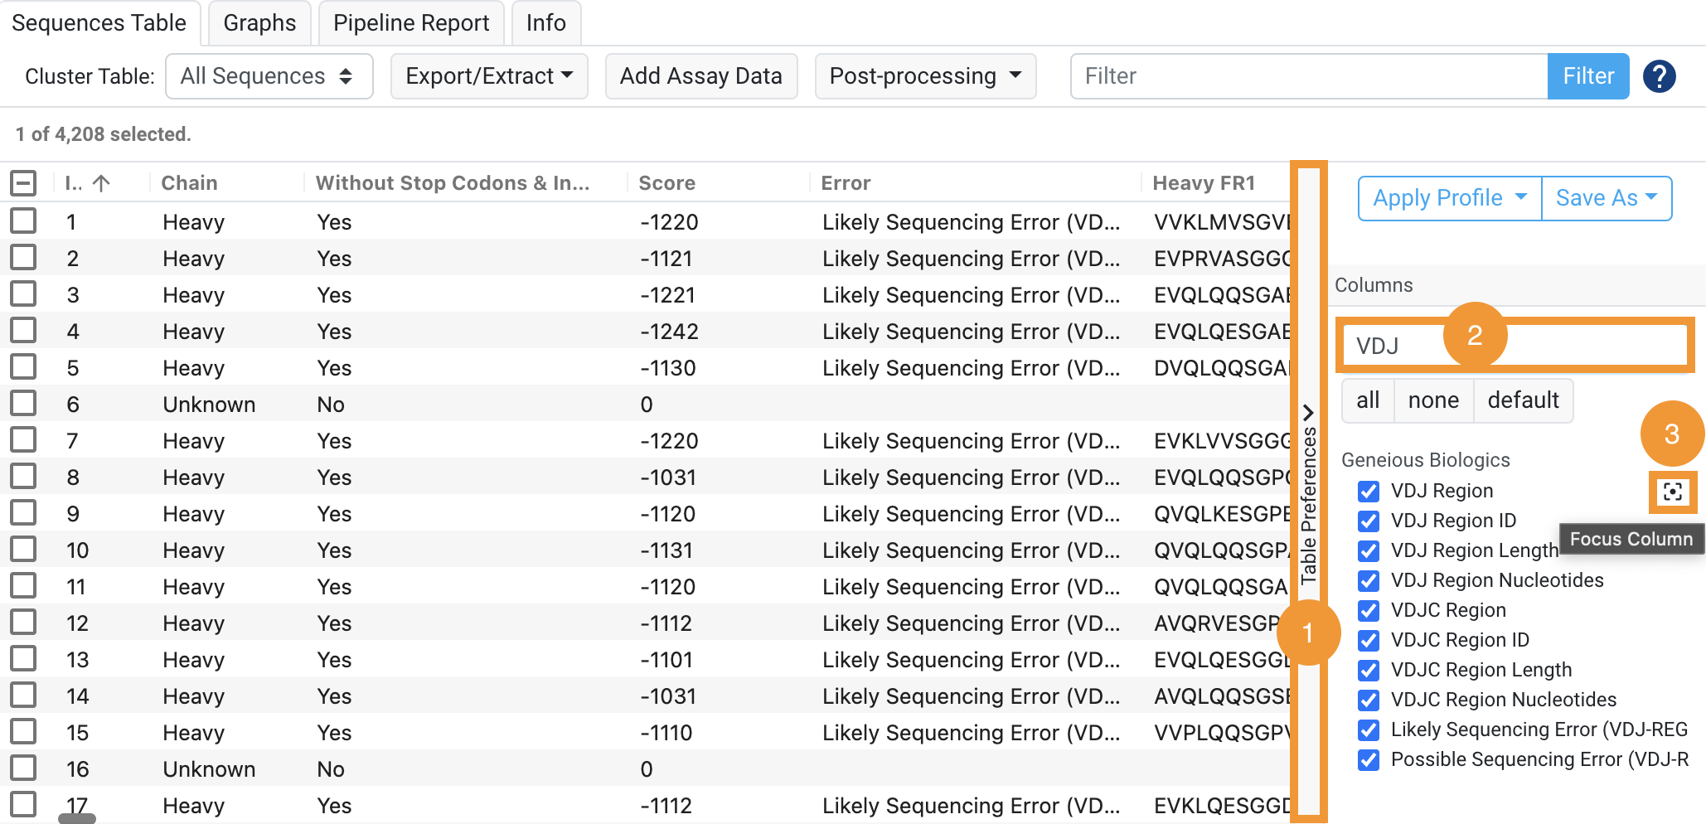Click the blue help question mark icon
Screen dimensions: 1706x824
[1659, 76]
